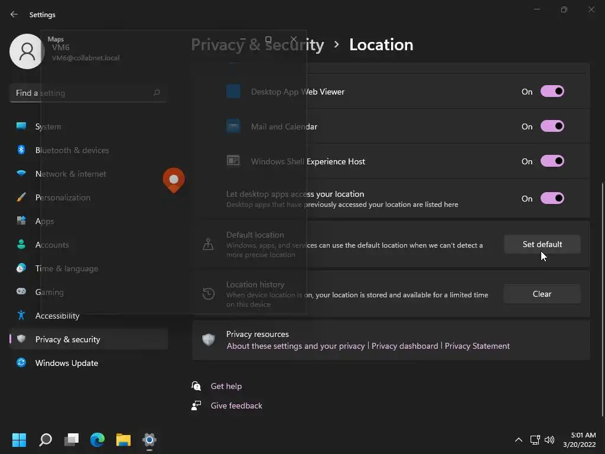
Task: Click the Privacy resources shield icon
Action: point(209,340)
